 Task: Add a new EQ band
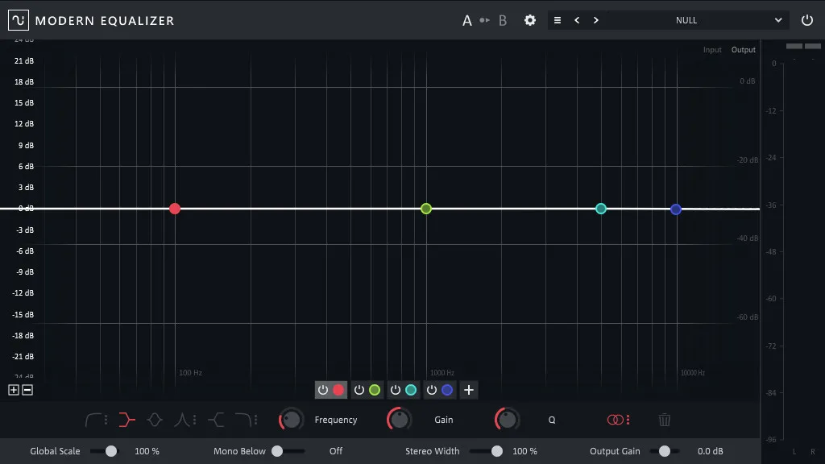pyautogui.click(x=469, y=390)
